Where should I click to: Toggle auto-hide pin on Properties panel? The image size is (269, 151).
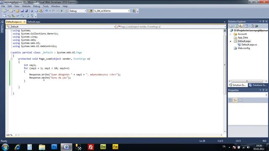264,90
